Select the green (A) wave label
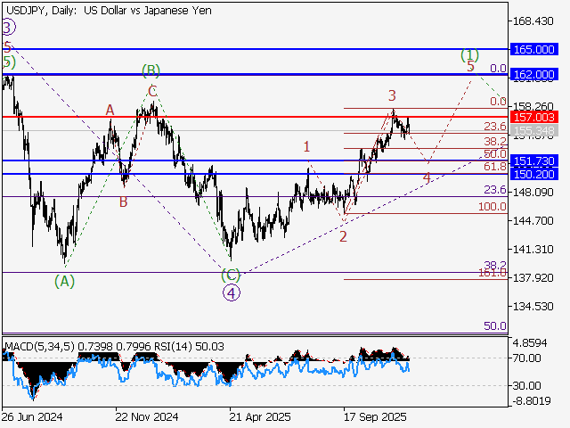 click(64, 281)
